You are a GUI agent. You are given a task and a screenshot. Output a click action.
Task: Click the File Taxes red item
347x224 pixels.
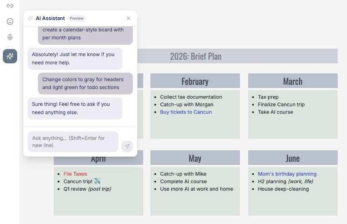[x=75, y=174]
